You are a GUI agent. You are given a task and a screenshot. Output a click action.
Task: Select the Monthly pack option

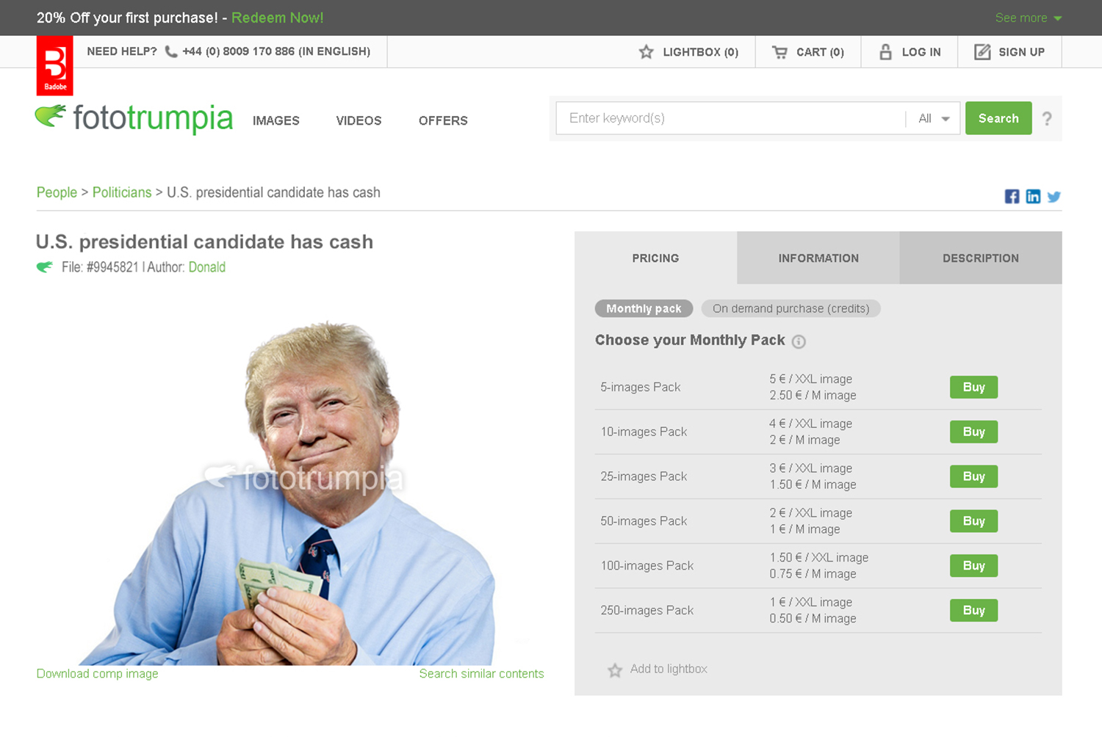pos(644,308)
